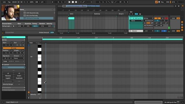Toggle the Automation Arm icon

[84, 2]
